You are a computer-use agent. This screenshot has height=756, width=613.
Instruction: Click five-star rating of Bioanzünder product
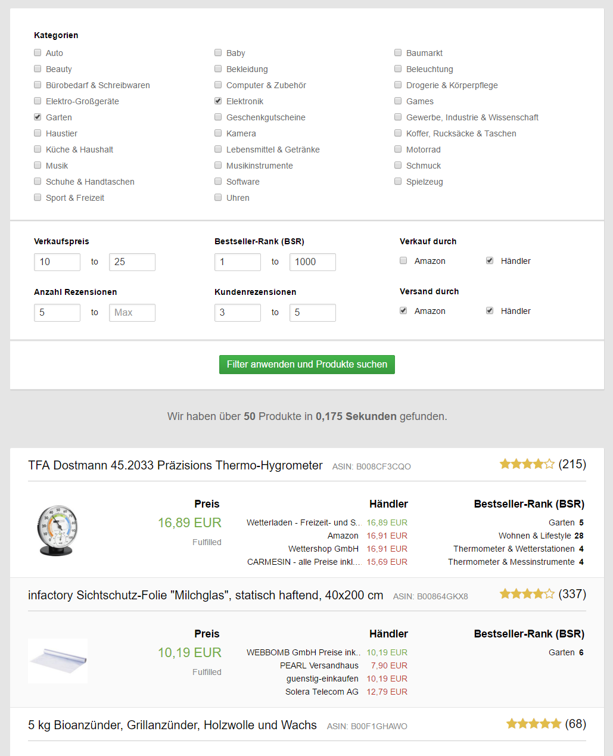(x=533, y=724)
